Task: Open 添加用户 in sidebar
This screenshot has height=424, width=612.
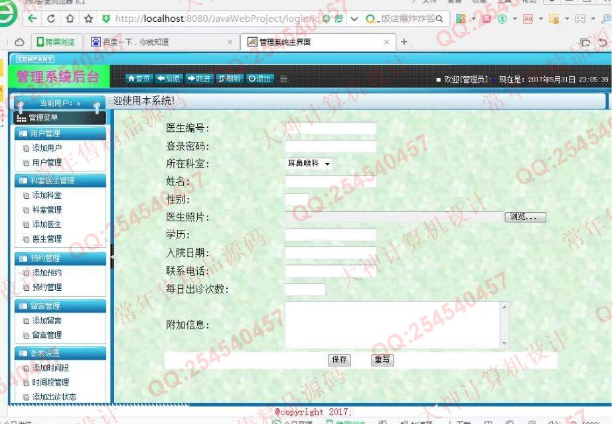Action: [46, 148]
